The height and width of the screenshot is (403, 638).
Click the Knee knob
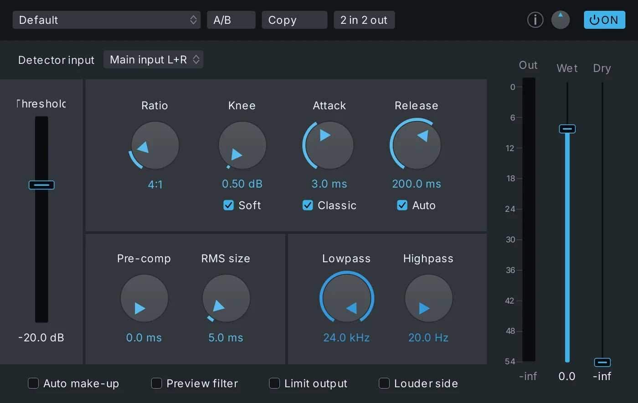pos(242,146)
